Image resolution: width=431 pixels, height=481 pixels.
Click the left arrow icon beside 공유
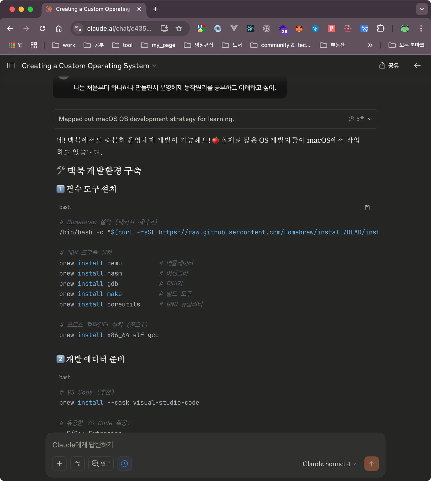coord(417,65)
